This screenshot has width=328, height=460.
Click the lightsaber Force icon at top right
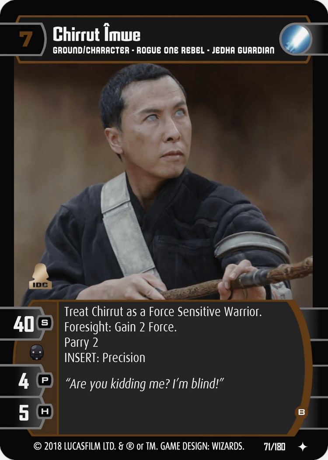click(x=296, y=39)
